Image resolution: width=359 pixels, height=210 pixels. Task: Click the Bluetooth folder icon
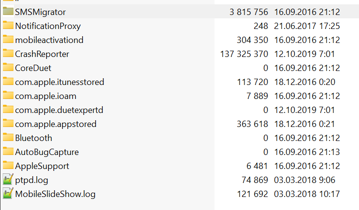click(8, 137)
